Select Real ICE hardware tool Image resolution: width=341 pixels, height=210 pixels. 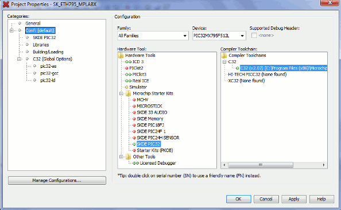[x=141, y=81]
